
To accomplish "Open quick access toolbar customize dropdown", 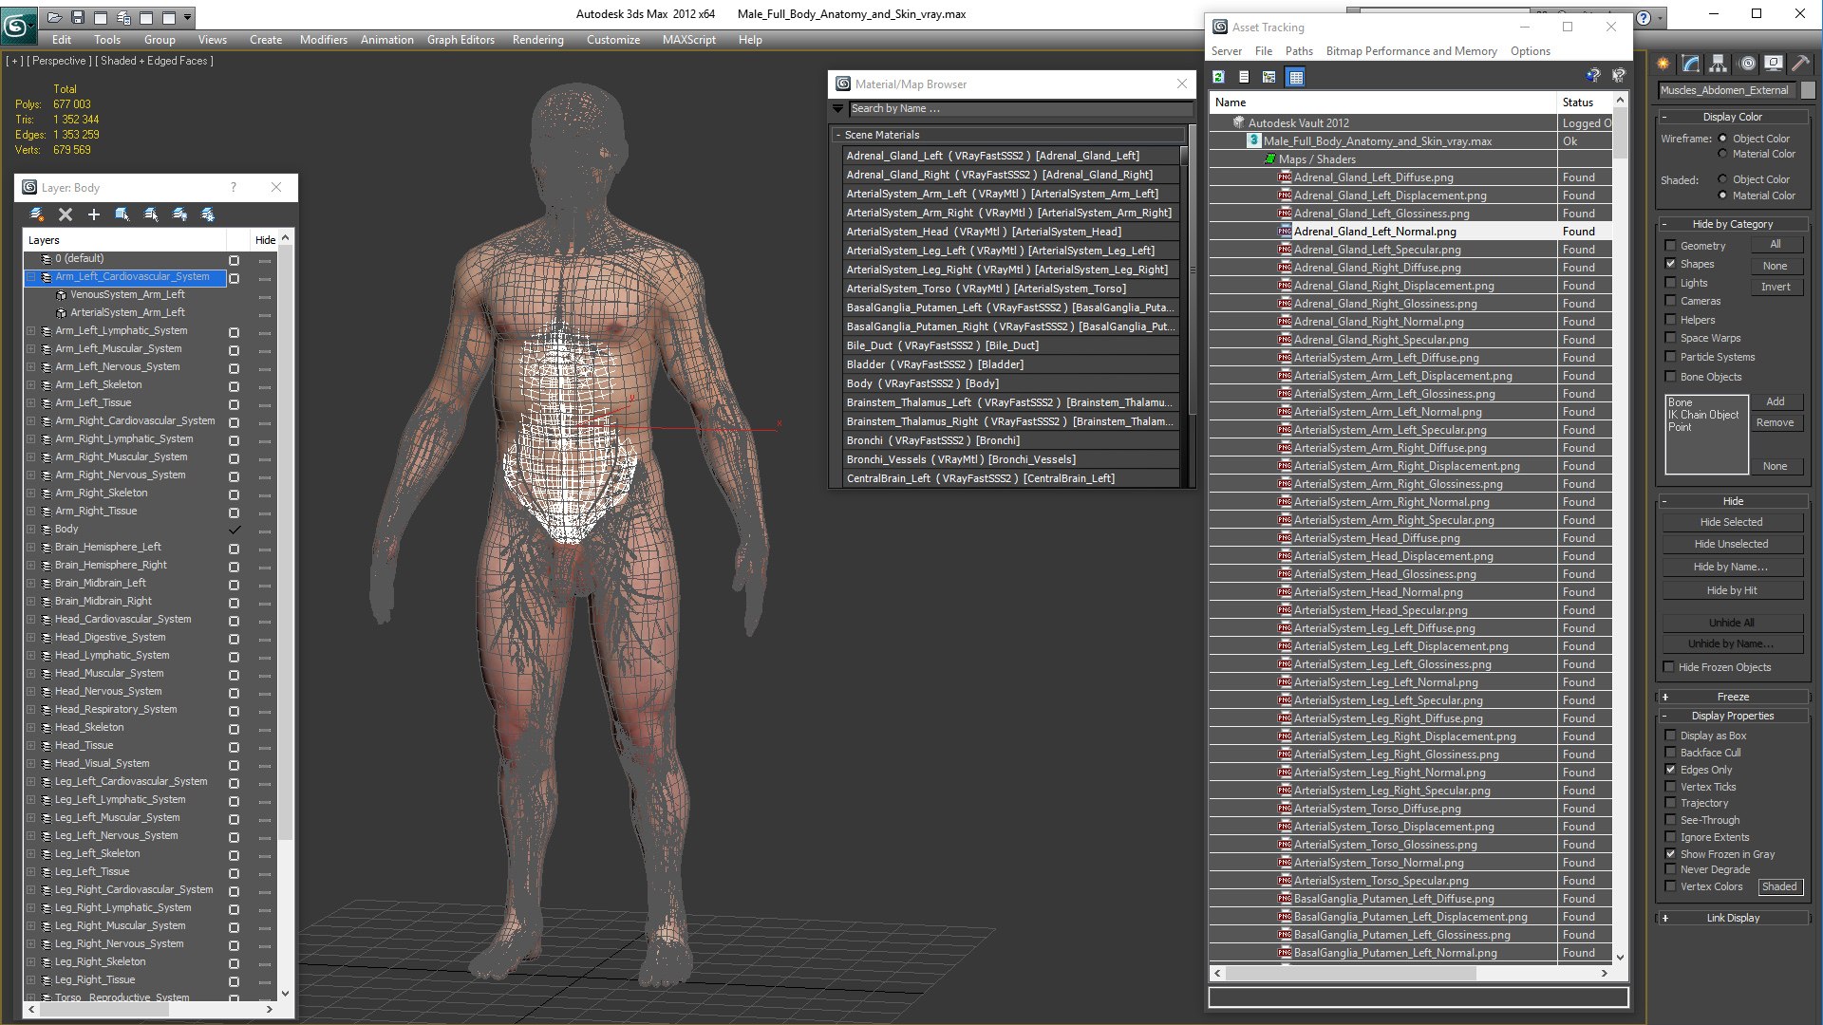I will click(188, 17).
